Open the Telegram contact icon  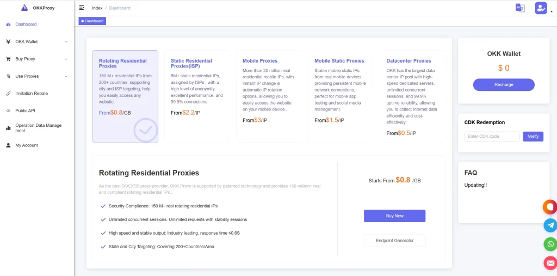coord(550,225)
